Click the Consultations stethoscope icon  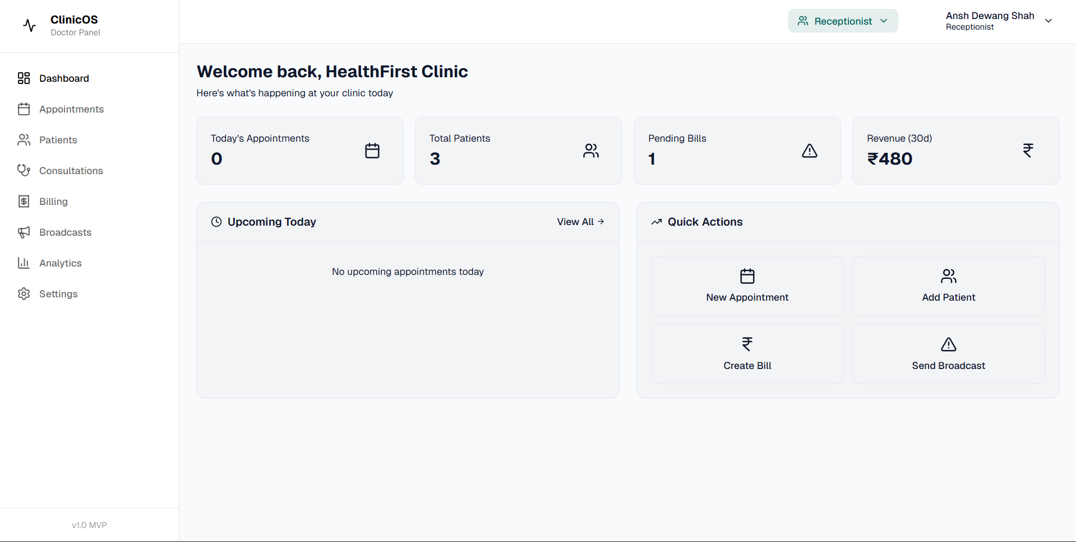(24, 170)
